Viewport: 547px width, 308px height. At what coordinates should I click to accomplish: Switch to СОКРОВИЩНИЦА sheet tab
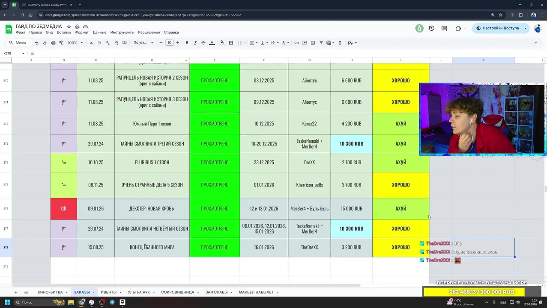click(x=178, y=292)
